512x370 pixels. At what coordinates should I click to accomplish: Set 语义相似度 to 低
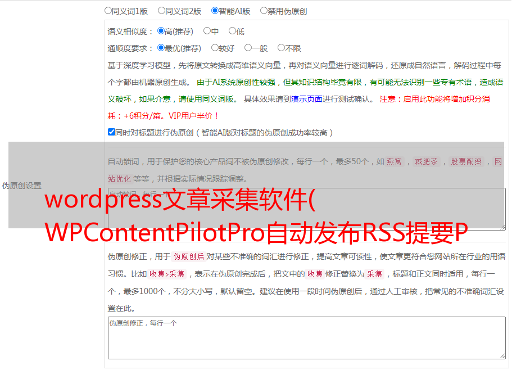[232, 31]
